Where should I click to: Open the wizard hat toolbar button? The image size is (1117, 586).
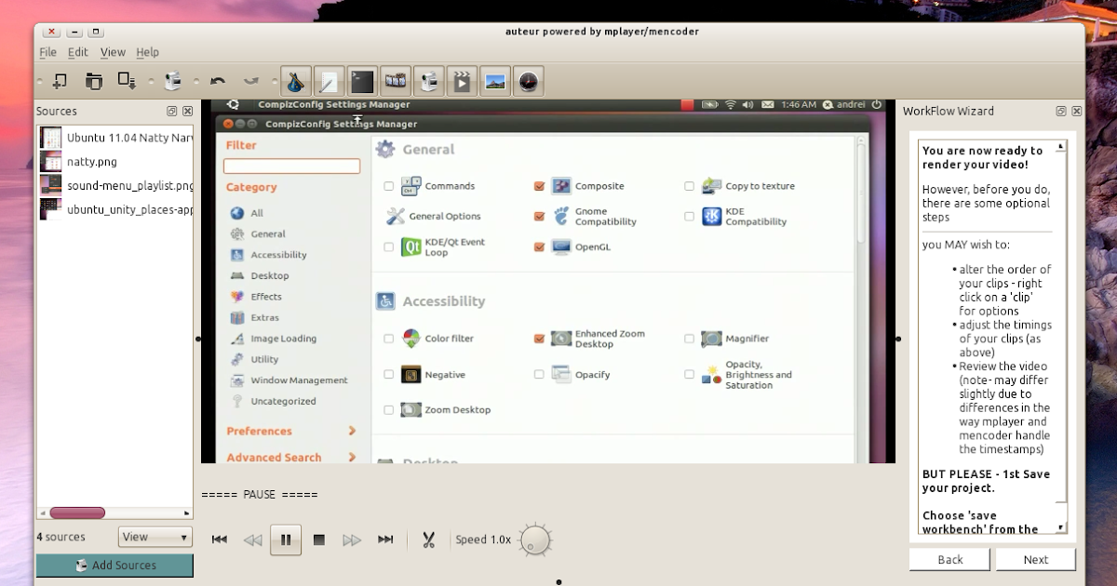(296, 82)
